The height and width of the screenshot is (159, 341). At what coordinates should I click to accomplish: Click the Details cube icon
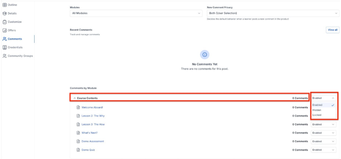tap(5, 13)
